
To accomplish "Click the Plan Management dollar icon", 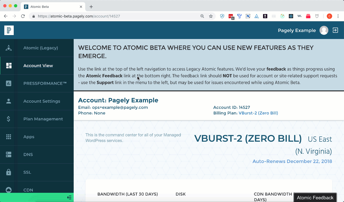I will [x=9, y=119].
